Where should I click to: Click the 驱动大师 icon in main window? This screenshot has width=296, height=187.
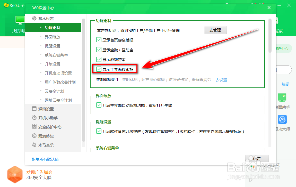[x=282, y=119]
